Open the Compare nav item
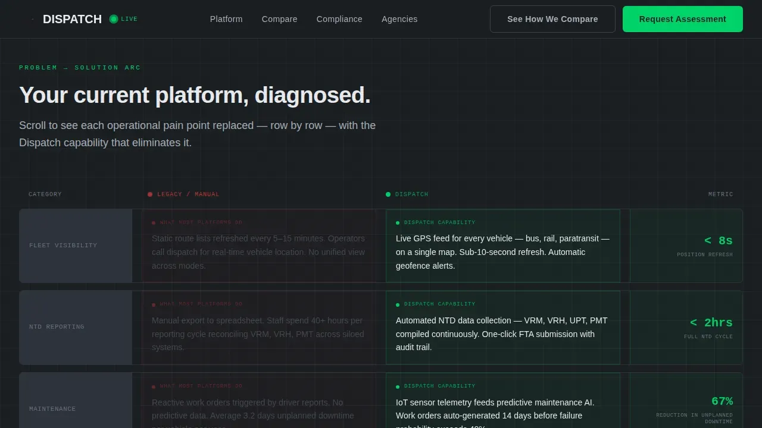 pos(279,19)
